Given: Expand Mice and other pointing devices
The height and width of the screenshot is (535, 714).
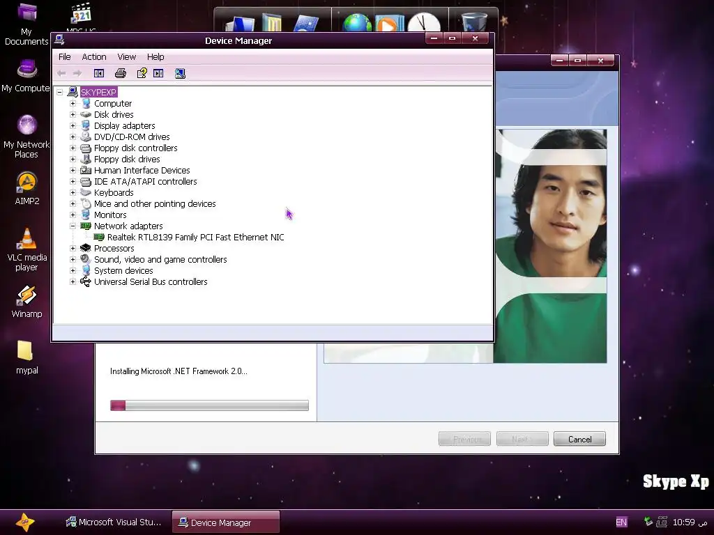Looking at the screenshot, I should [x=73, y=204].
